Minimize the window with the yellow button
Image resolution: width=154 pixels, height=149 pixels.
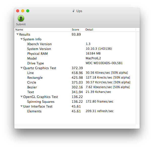[x=23, y=11]
